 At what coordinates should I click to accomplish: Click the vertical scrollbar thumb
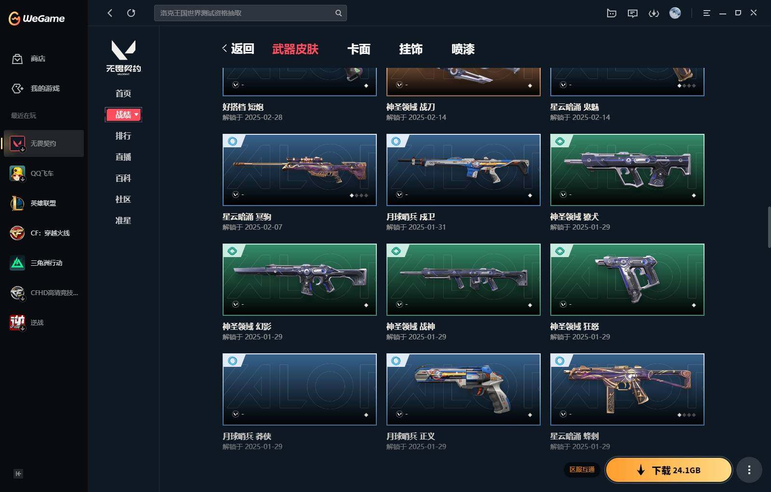769,227
